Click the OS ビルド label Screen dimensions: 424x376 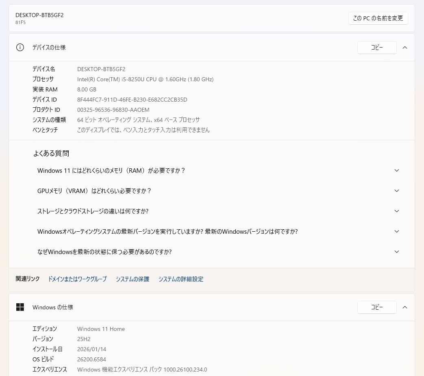(43, 359)
